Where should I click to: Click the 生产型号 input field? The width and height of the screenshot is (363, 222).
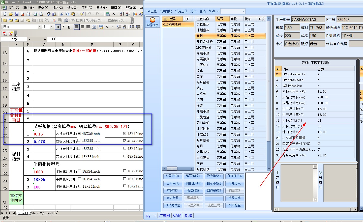(x=308, y=19)
